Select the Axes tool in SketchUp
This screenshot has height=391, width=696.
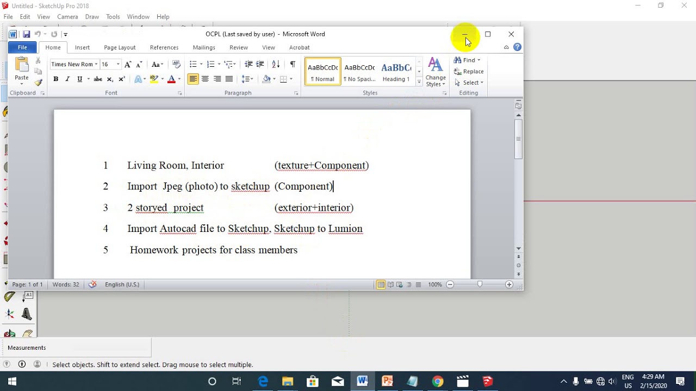10,314
